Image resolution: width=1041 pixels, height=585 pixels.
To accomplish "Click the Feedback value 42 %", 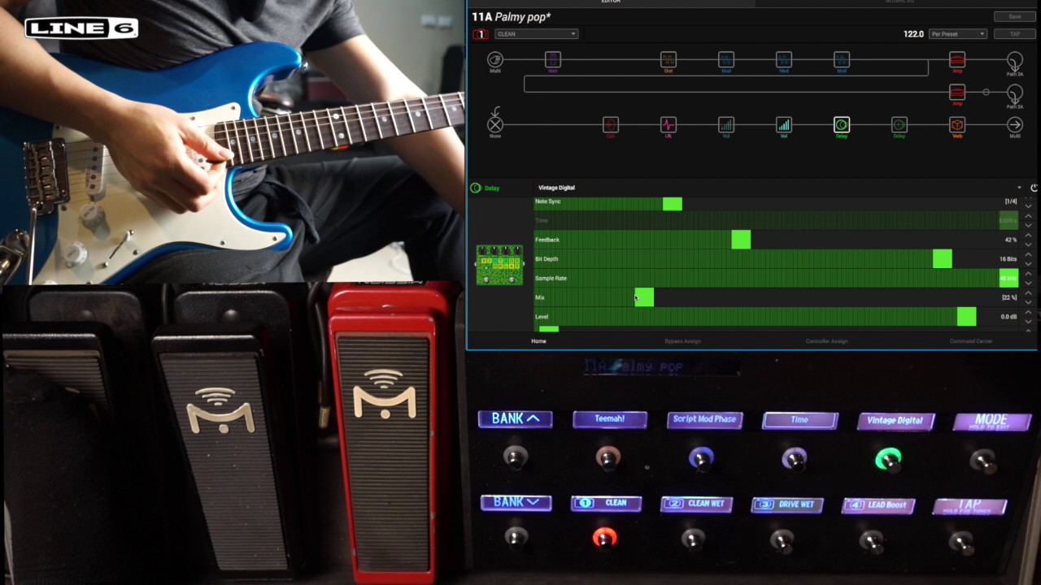I will (x=1011, y=240).
